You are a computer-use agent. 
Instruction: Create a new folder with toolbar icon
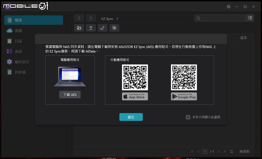tap(79, 28)
